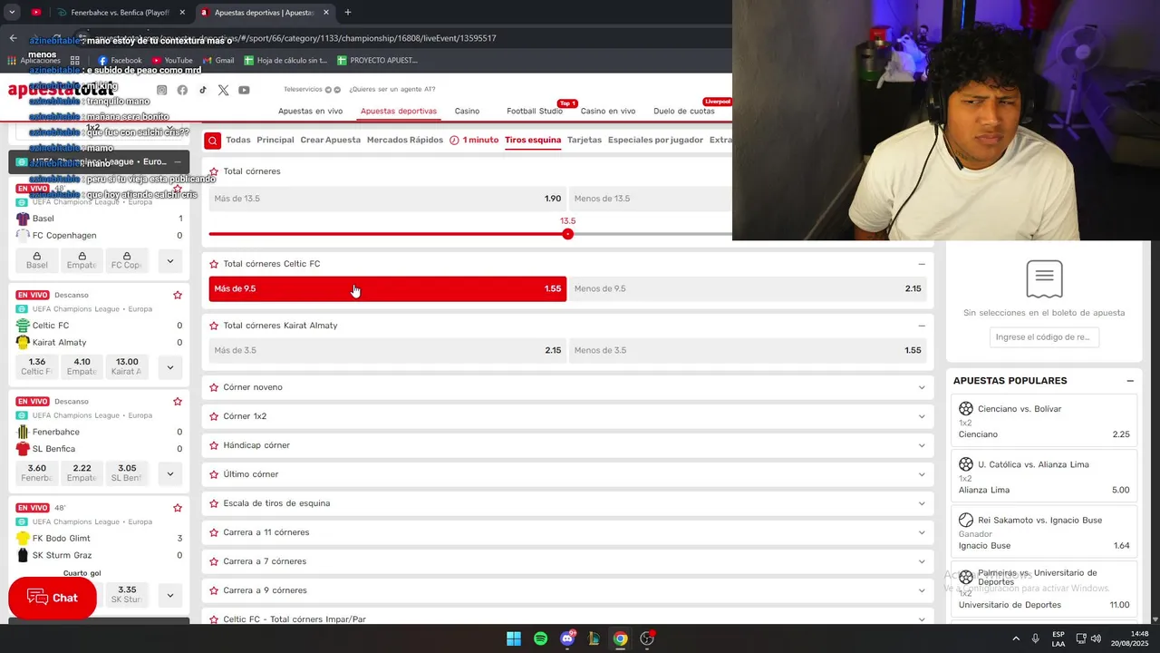Image resolution: width=1160 pixels, height=653 pixels.
Task: Expand Carrera a 7 córneres market
Action: click(922, 561)
